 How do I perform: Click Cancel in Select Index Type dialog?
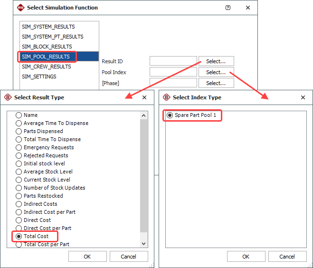(x=287, y=257)
